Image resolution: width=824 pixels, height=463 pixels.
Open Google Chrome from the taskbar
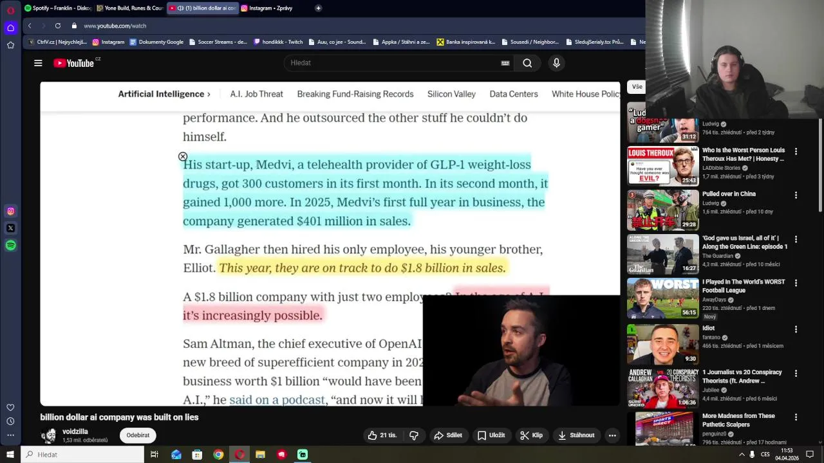point(218,455)
